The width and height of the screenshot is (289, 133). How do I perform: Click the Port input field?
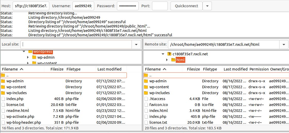160,6
